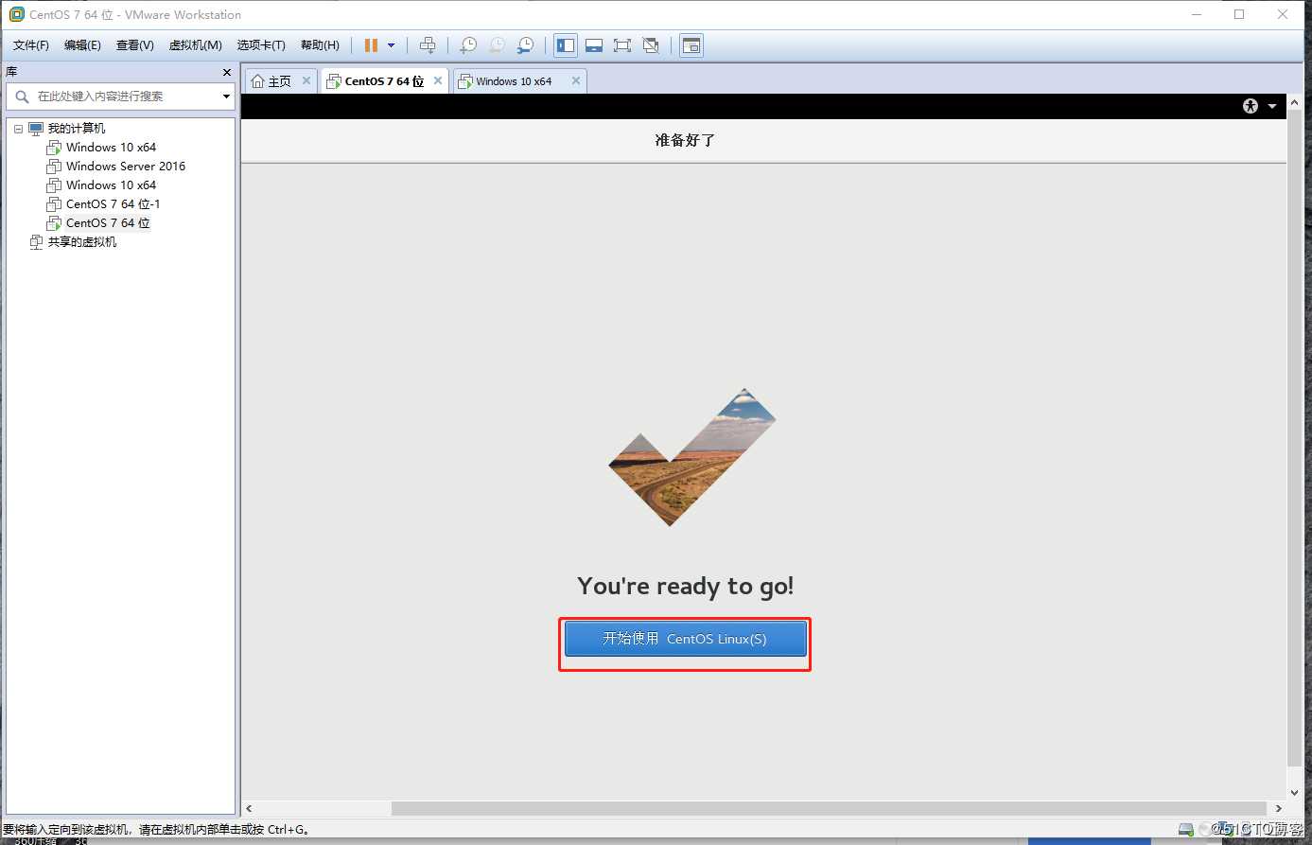Click the VMware Workstation title bar icon

pyautogui.click(x=16, y=14)
